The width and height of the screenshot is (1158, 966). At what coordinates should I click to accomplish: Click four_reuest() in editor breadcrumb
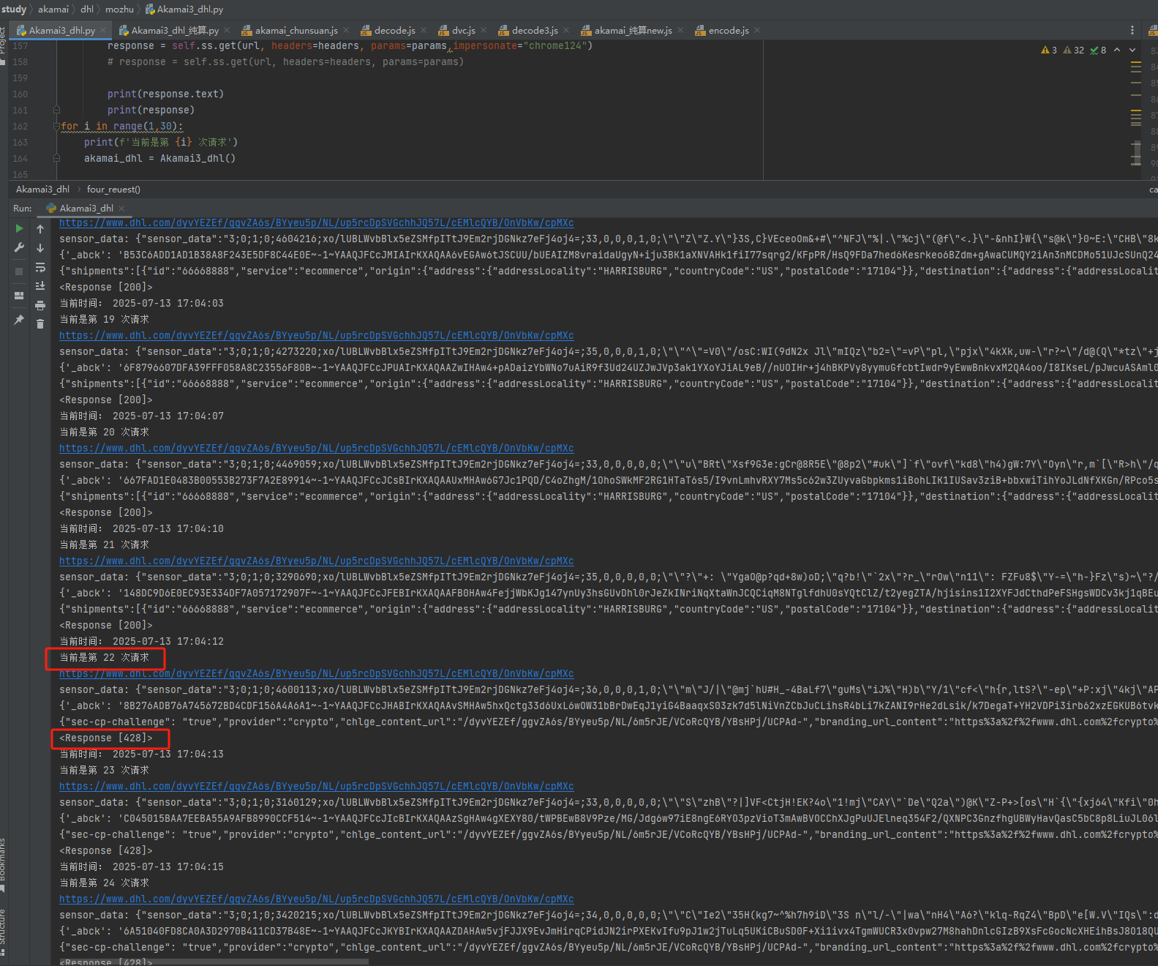[x=113, y=189]
